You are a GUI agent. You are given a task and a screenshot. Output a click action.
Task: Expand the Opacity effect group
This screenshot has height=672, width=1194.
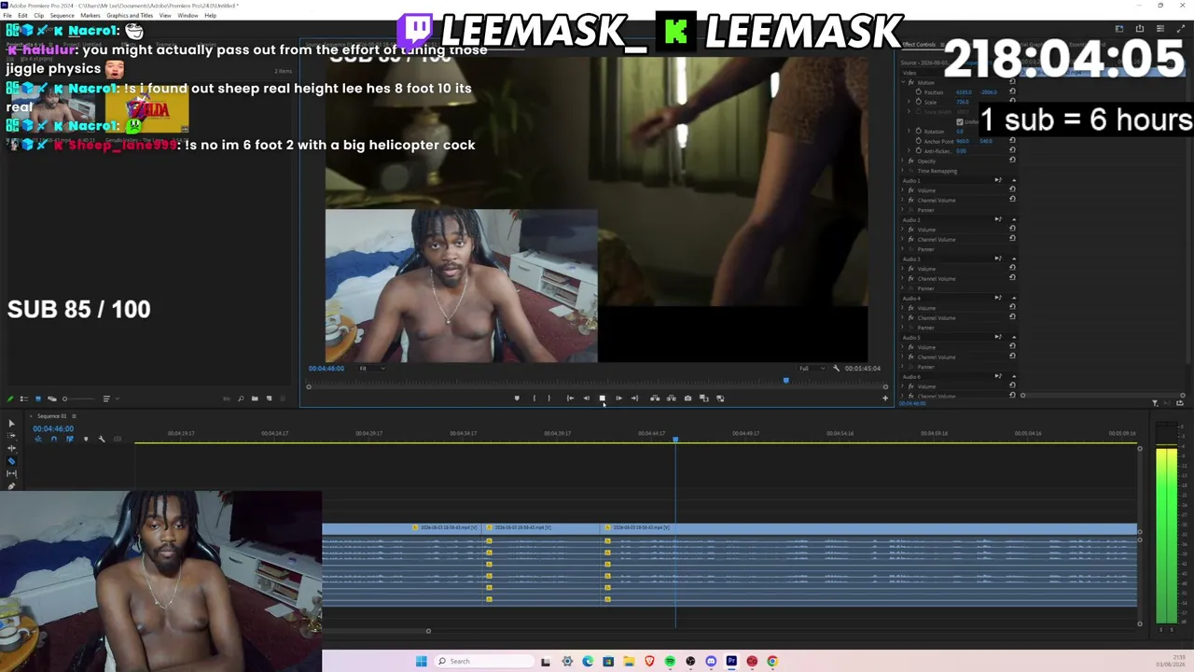tap(903, 161)
